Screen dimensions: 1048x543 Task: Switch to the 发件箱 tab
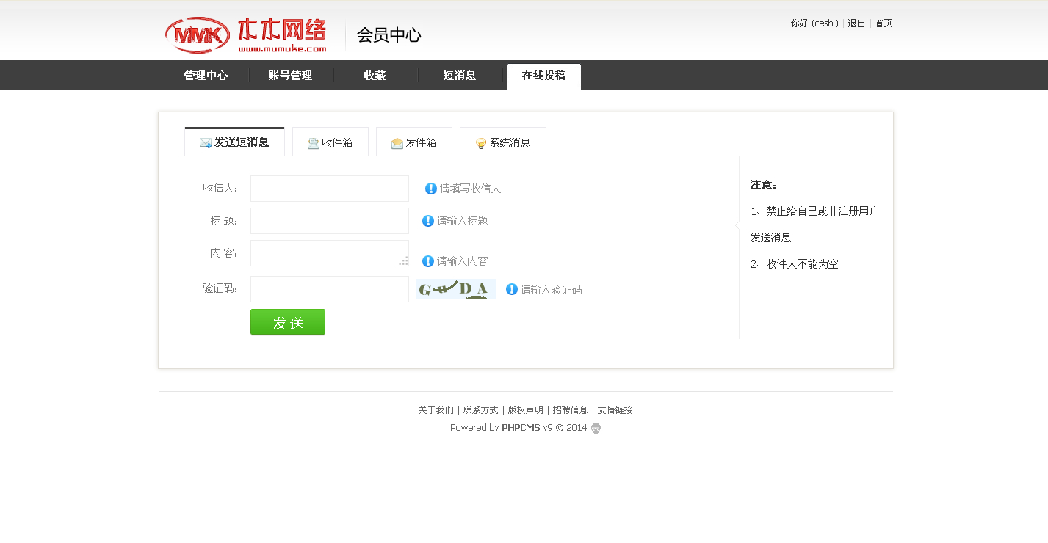pos(414,142)
